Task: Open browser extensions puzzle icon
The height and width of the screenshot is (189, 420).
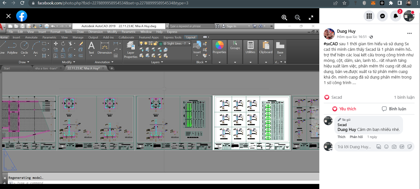Action: tap(391, 3)
